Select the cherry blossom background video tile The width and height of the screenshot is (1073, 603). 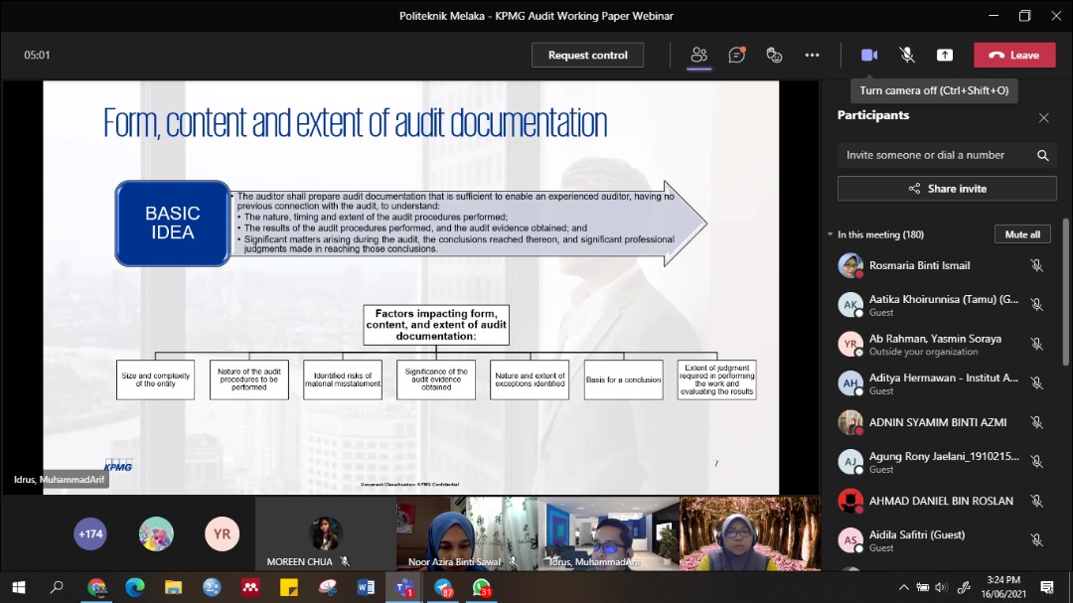[750, 533]
